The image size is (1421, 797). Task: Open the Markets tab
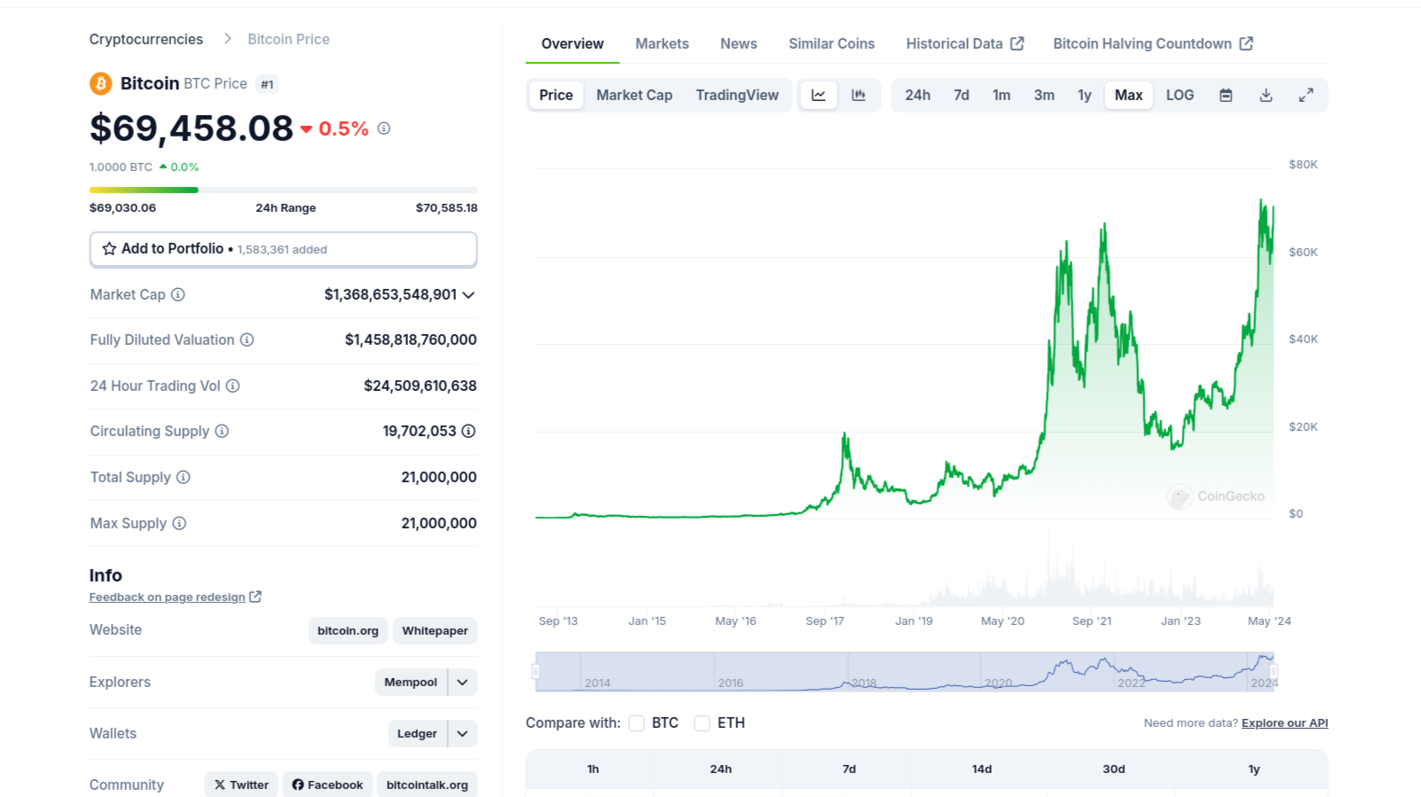point(662,43)
